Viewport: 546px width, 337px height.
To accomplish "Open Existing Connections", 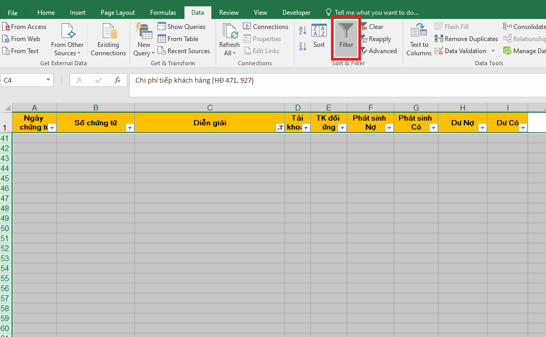I will [108, 39].
